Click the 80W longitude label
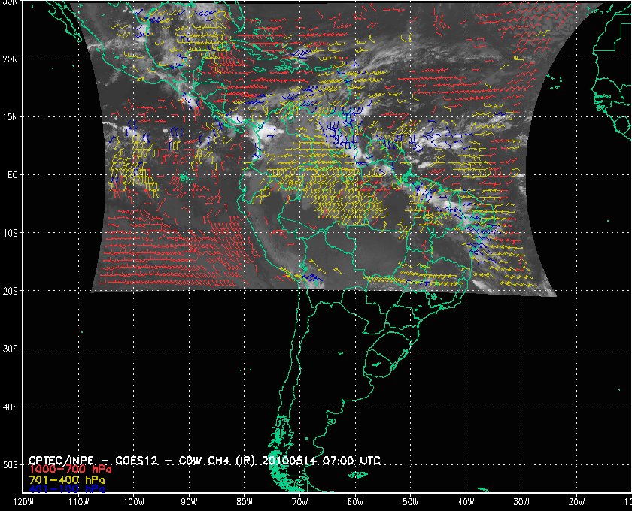The width and height of the screenshot is (632, 511). click(245, 502)
